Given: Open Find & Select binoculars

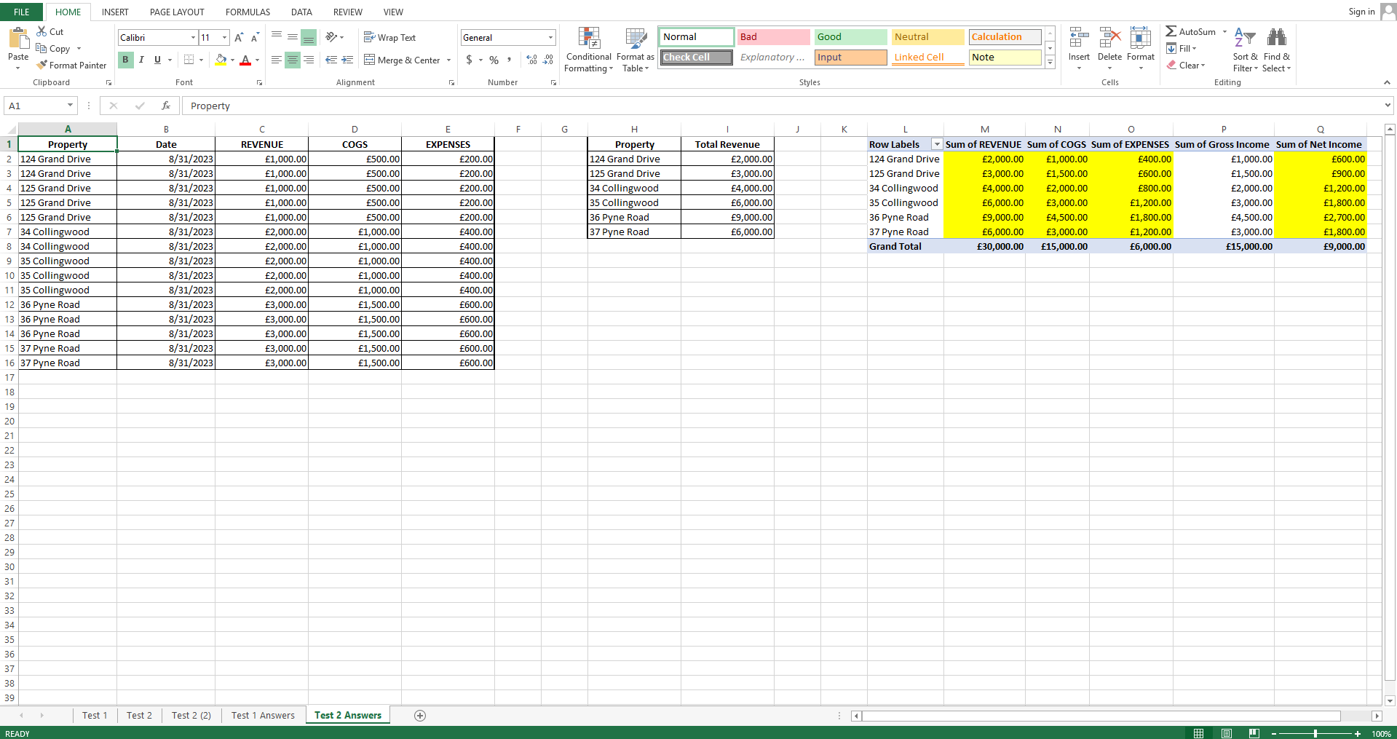Looking at the screenshot, I should pyautogui.click(x=1277, y=50).
